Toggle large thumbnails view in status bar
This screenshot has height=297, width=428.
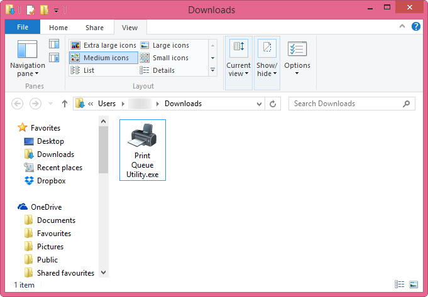pyautogui.click(x=414, y=285)
